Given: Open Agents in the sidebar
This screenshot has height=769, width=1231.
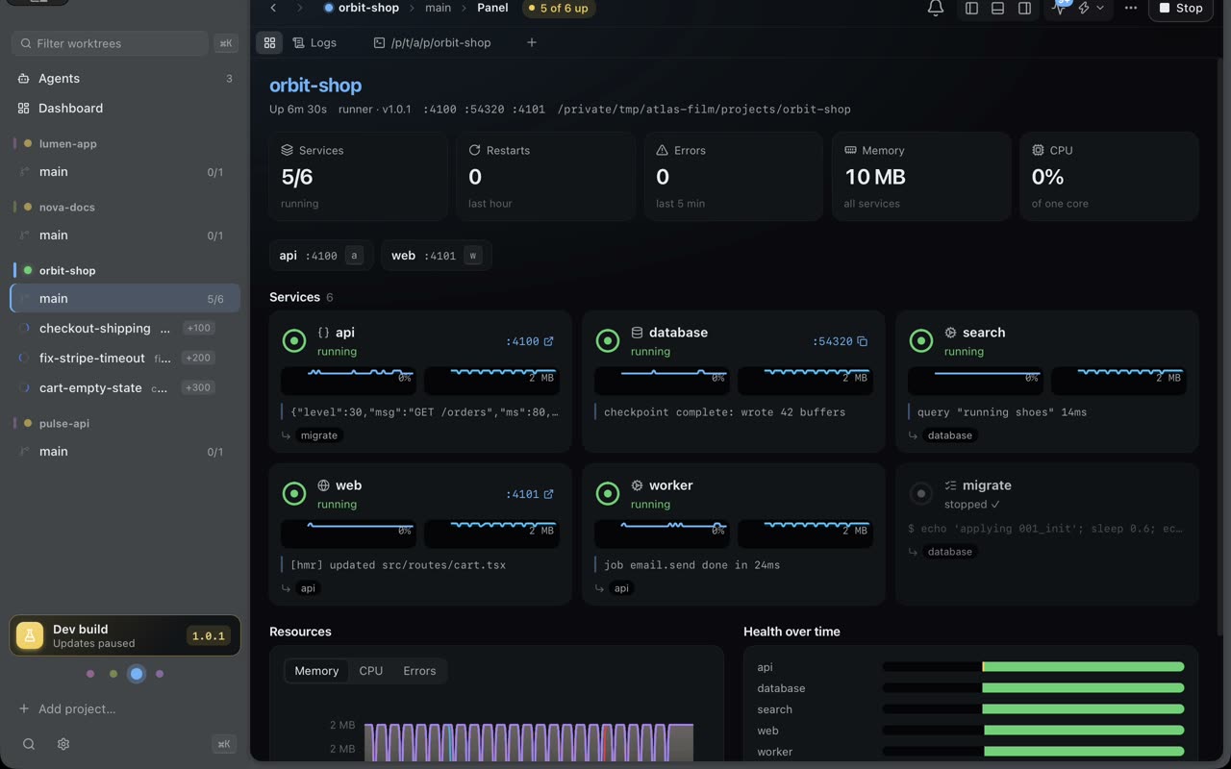Looking at the screenshot, I should click(x=125, y=79).
